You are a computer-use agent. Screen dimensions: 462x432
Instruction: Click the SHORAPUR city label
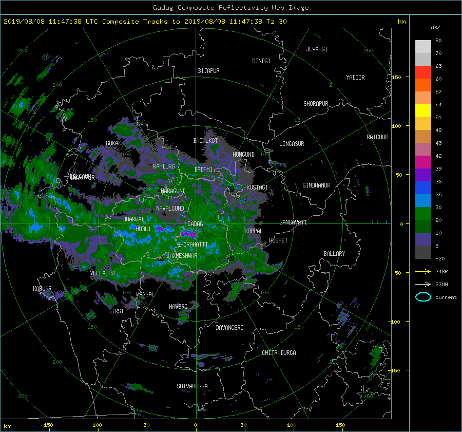(x=316, y=103)
